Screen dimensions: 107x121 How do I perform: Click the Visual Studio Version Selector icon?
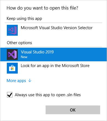click(x=12, y=30)
